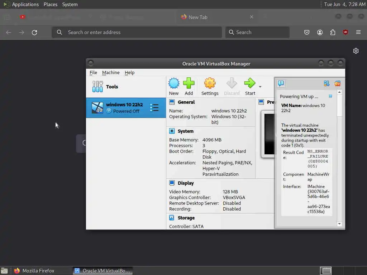
Task: Click the Display section header
Action: [186, 183]
